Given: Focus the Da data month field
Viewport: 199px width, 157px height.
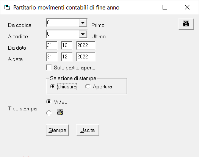Looking at the screenshot, I should pos(67,46).
